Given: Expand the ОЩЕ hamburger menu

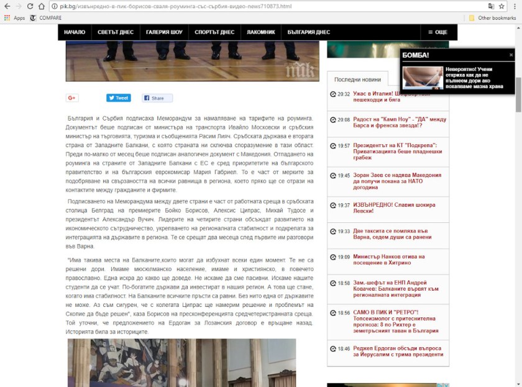Looking at the screenshot, I should (x=434, y=32).
